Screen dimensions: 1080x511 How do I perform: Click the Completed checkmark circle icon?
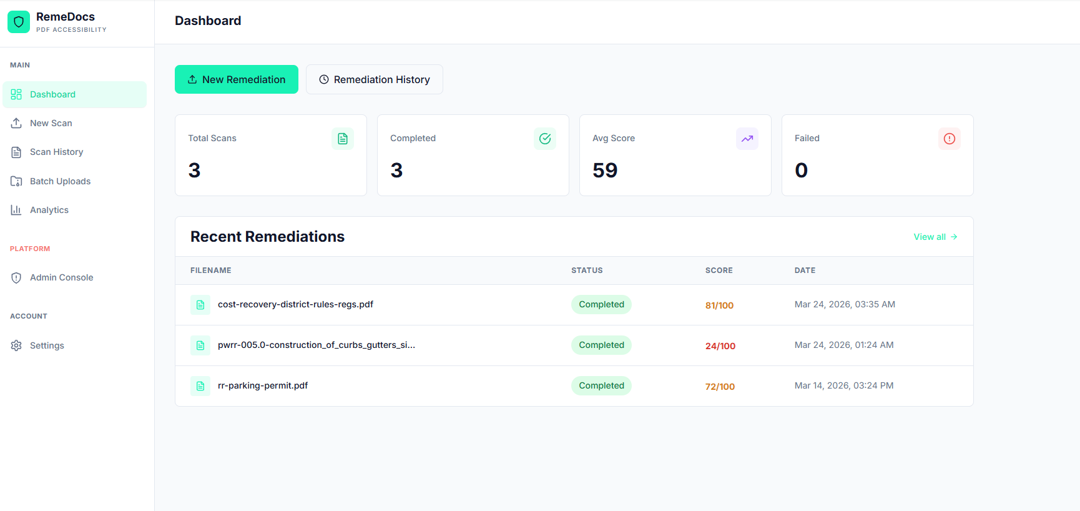(x=545, y=139)
